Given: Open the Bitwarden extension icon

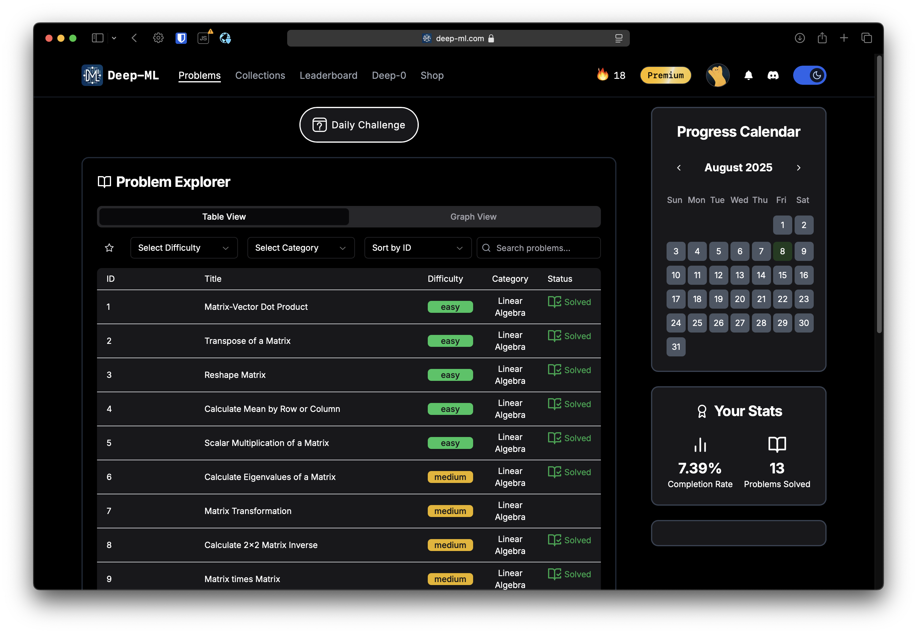Looking at the screenshot, I should pos(181,38).
